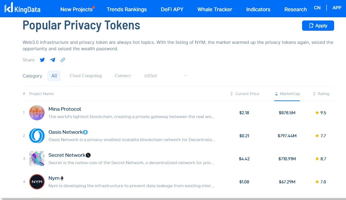Click Secret Network logo image
The width and height of the screenshot is (346, 200).
pos(37,159)
